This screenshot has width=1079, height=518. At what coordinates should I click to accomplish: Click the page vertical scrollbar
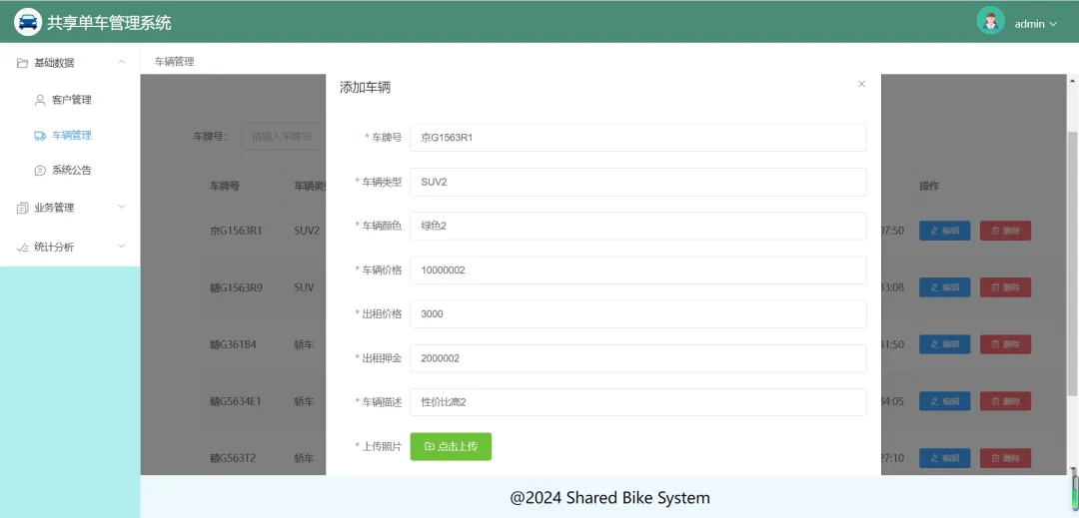1071,263
